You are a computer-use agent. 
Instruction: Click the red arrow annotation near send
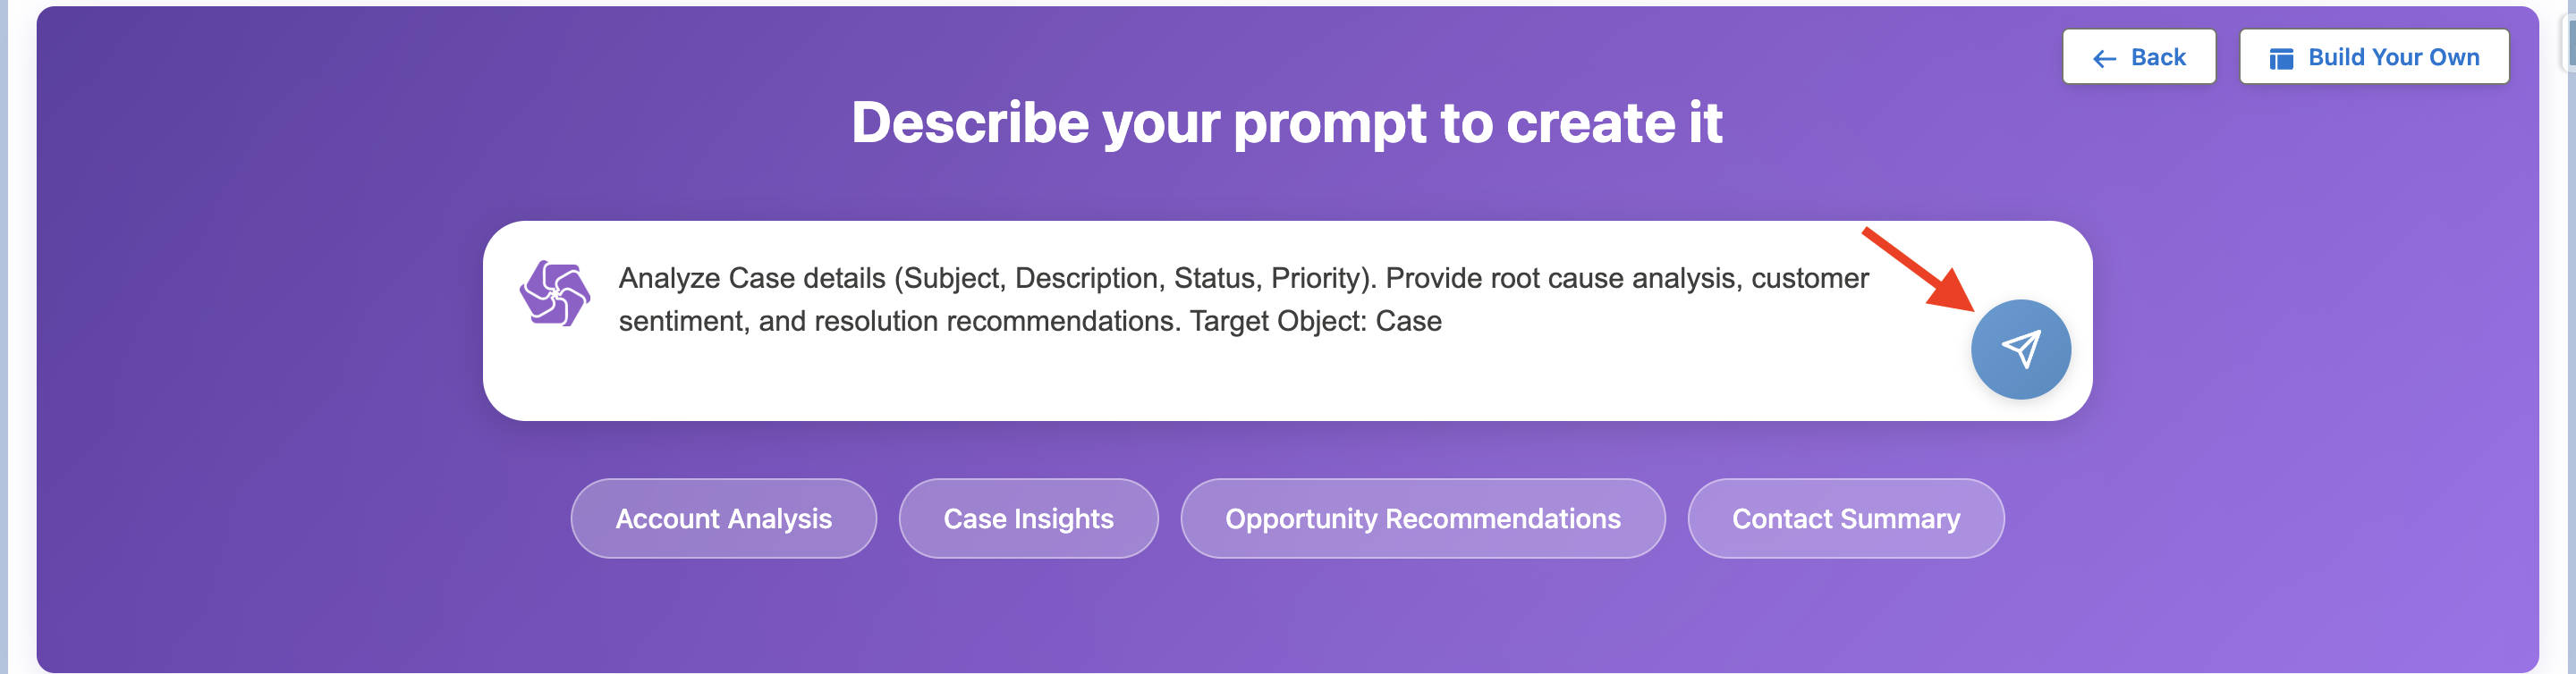tap(1917, 270)
